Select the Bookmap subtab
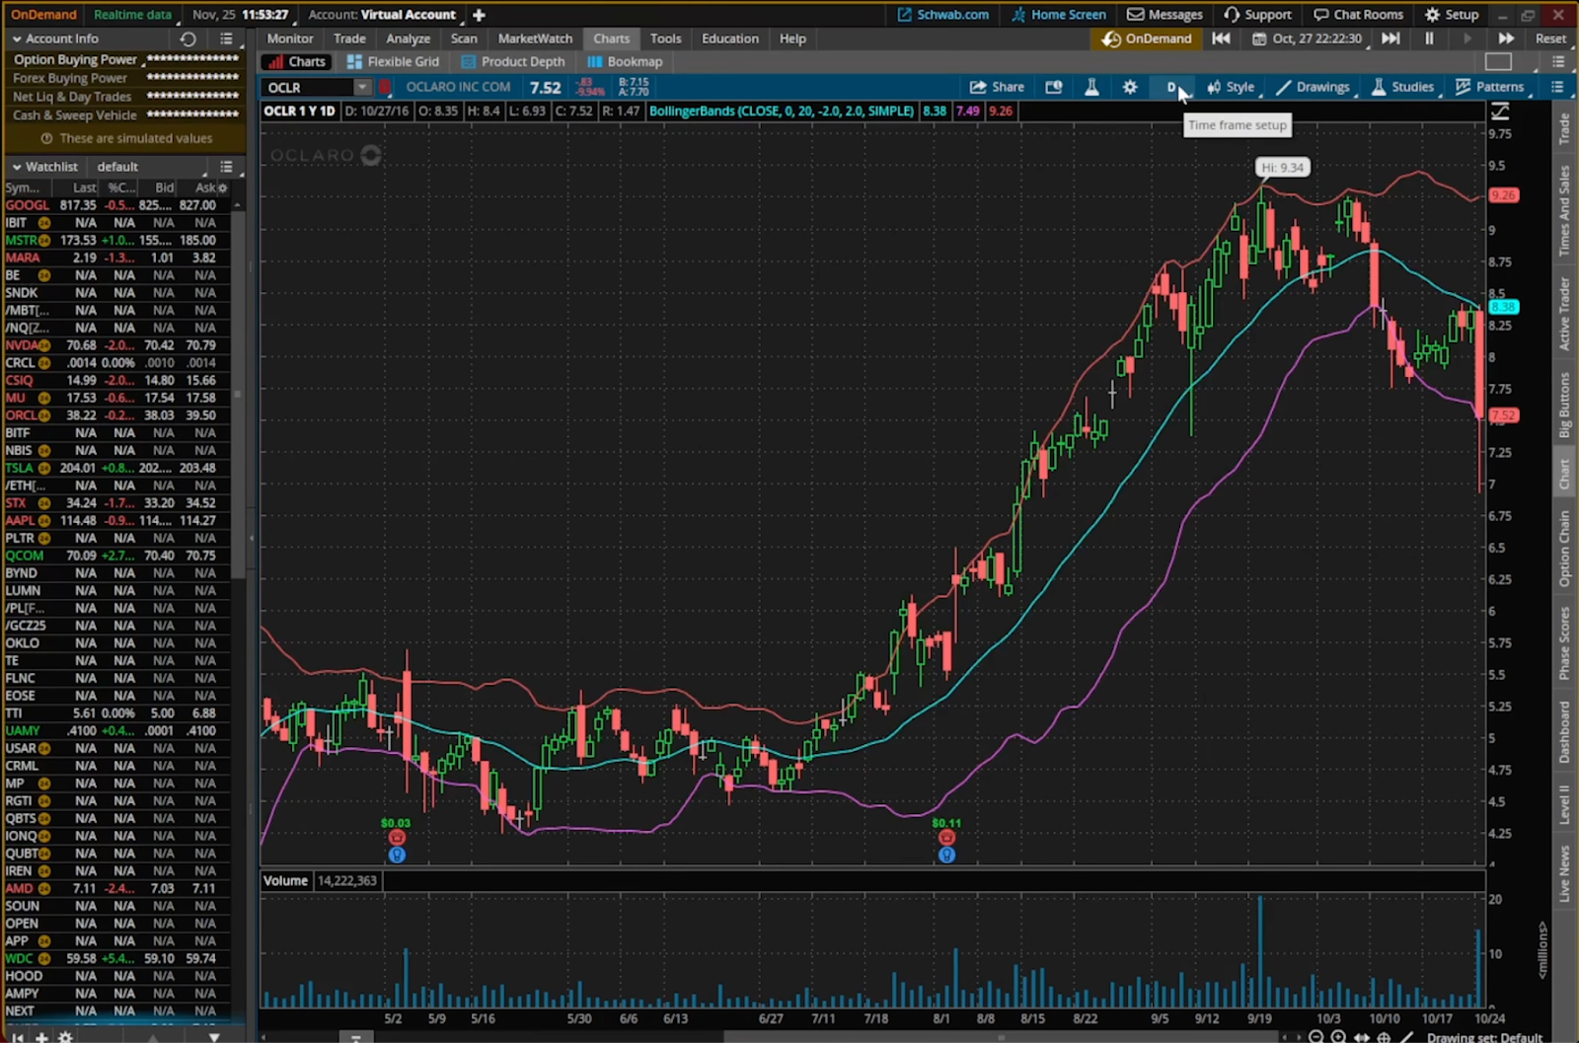Viewport: 1579px width, 1043px height. (x=625, y=61)
